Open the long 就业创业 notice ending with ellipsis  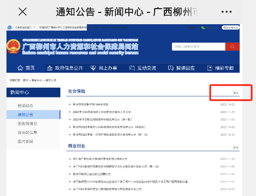132,181
